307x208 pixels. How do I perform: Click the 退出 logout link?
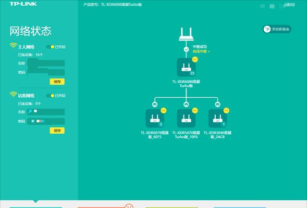tap(289, 5)
